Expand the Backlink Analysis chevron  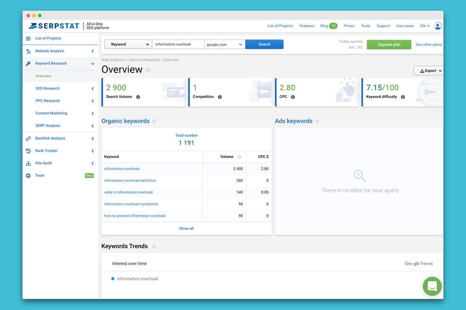tap(93, 139)
